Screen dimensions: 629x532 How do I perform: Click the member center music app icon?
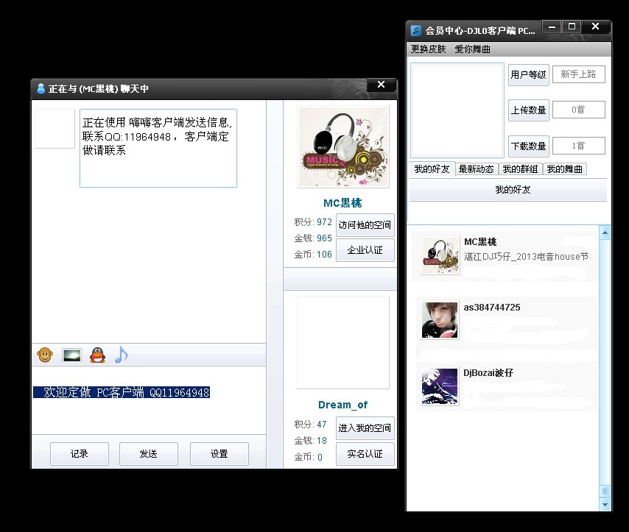point(416,30)
